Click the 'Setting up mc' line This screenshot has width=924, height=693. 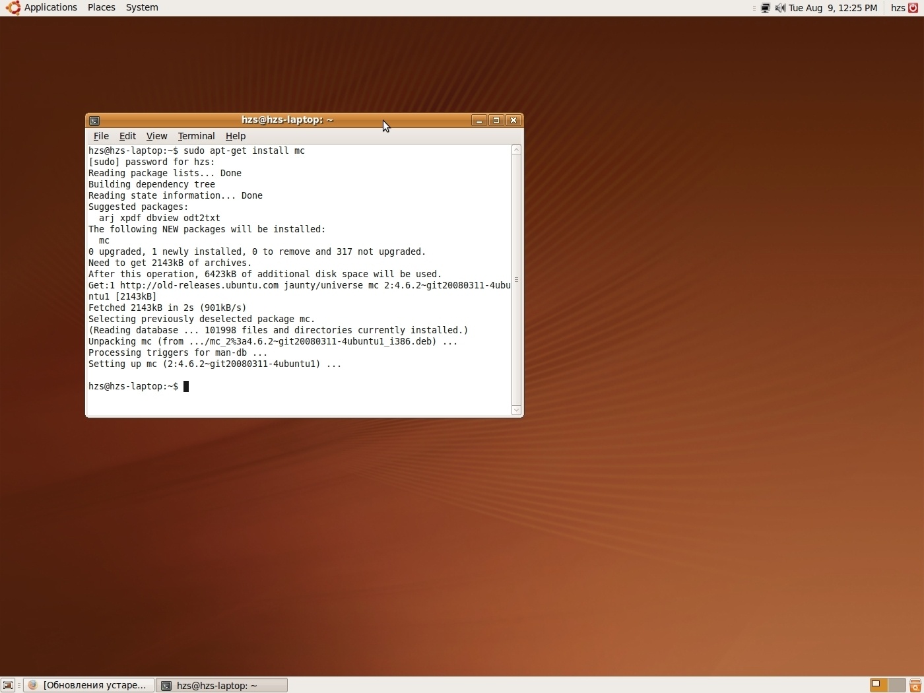point(215,364)
